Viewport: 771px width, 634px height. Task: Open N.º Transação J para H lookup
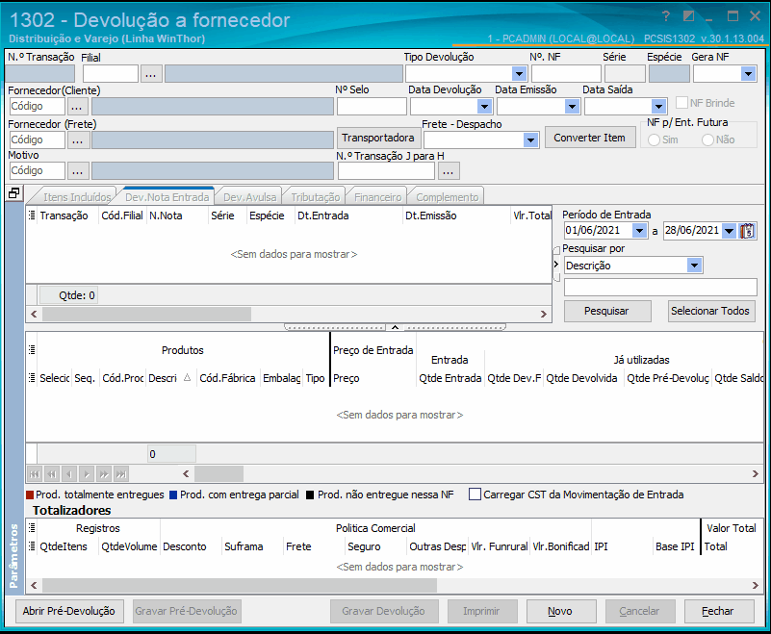tap(448, 171)
